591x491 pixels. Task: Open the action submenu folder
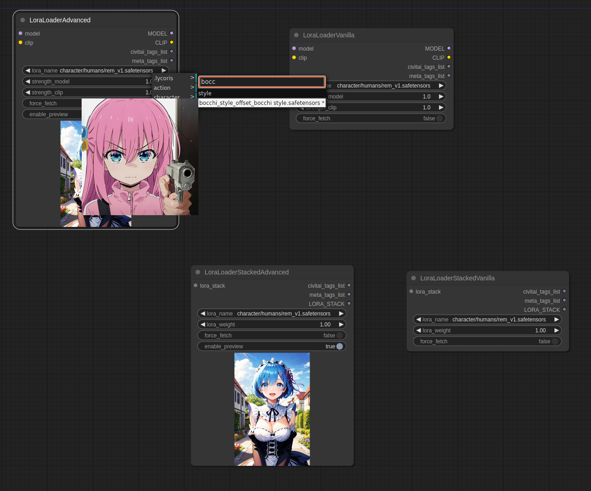pyautogui.click(x=173, y=88)
